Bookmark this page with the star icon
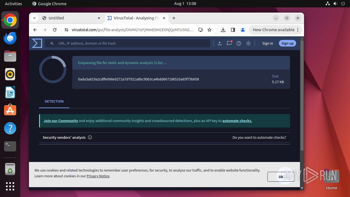 coord(209,30)
